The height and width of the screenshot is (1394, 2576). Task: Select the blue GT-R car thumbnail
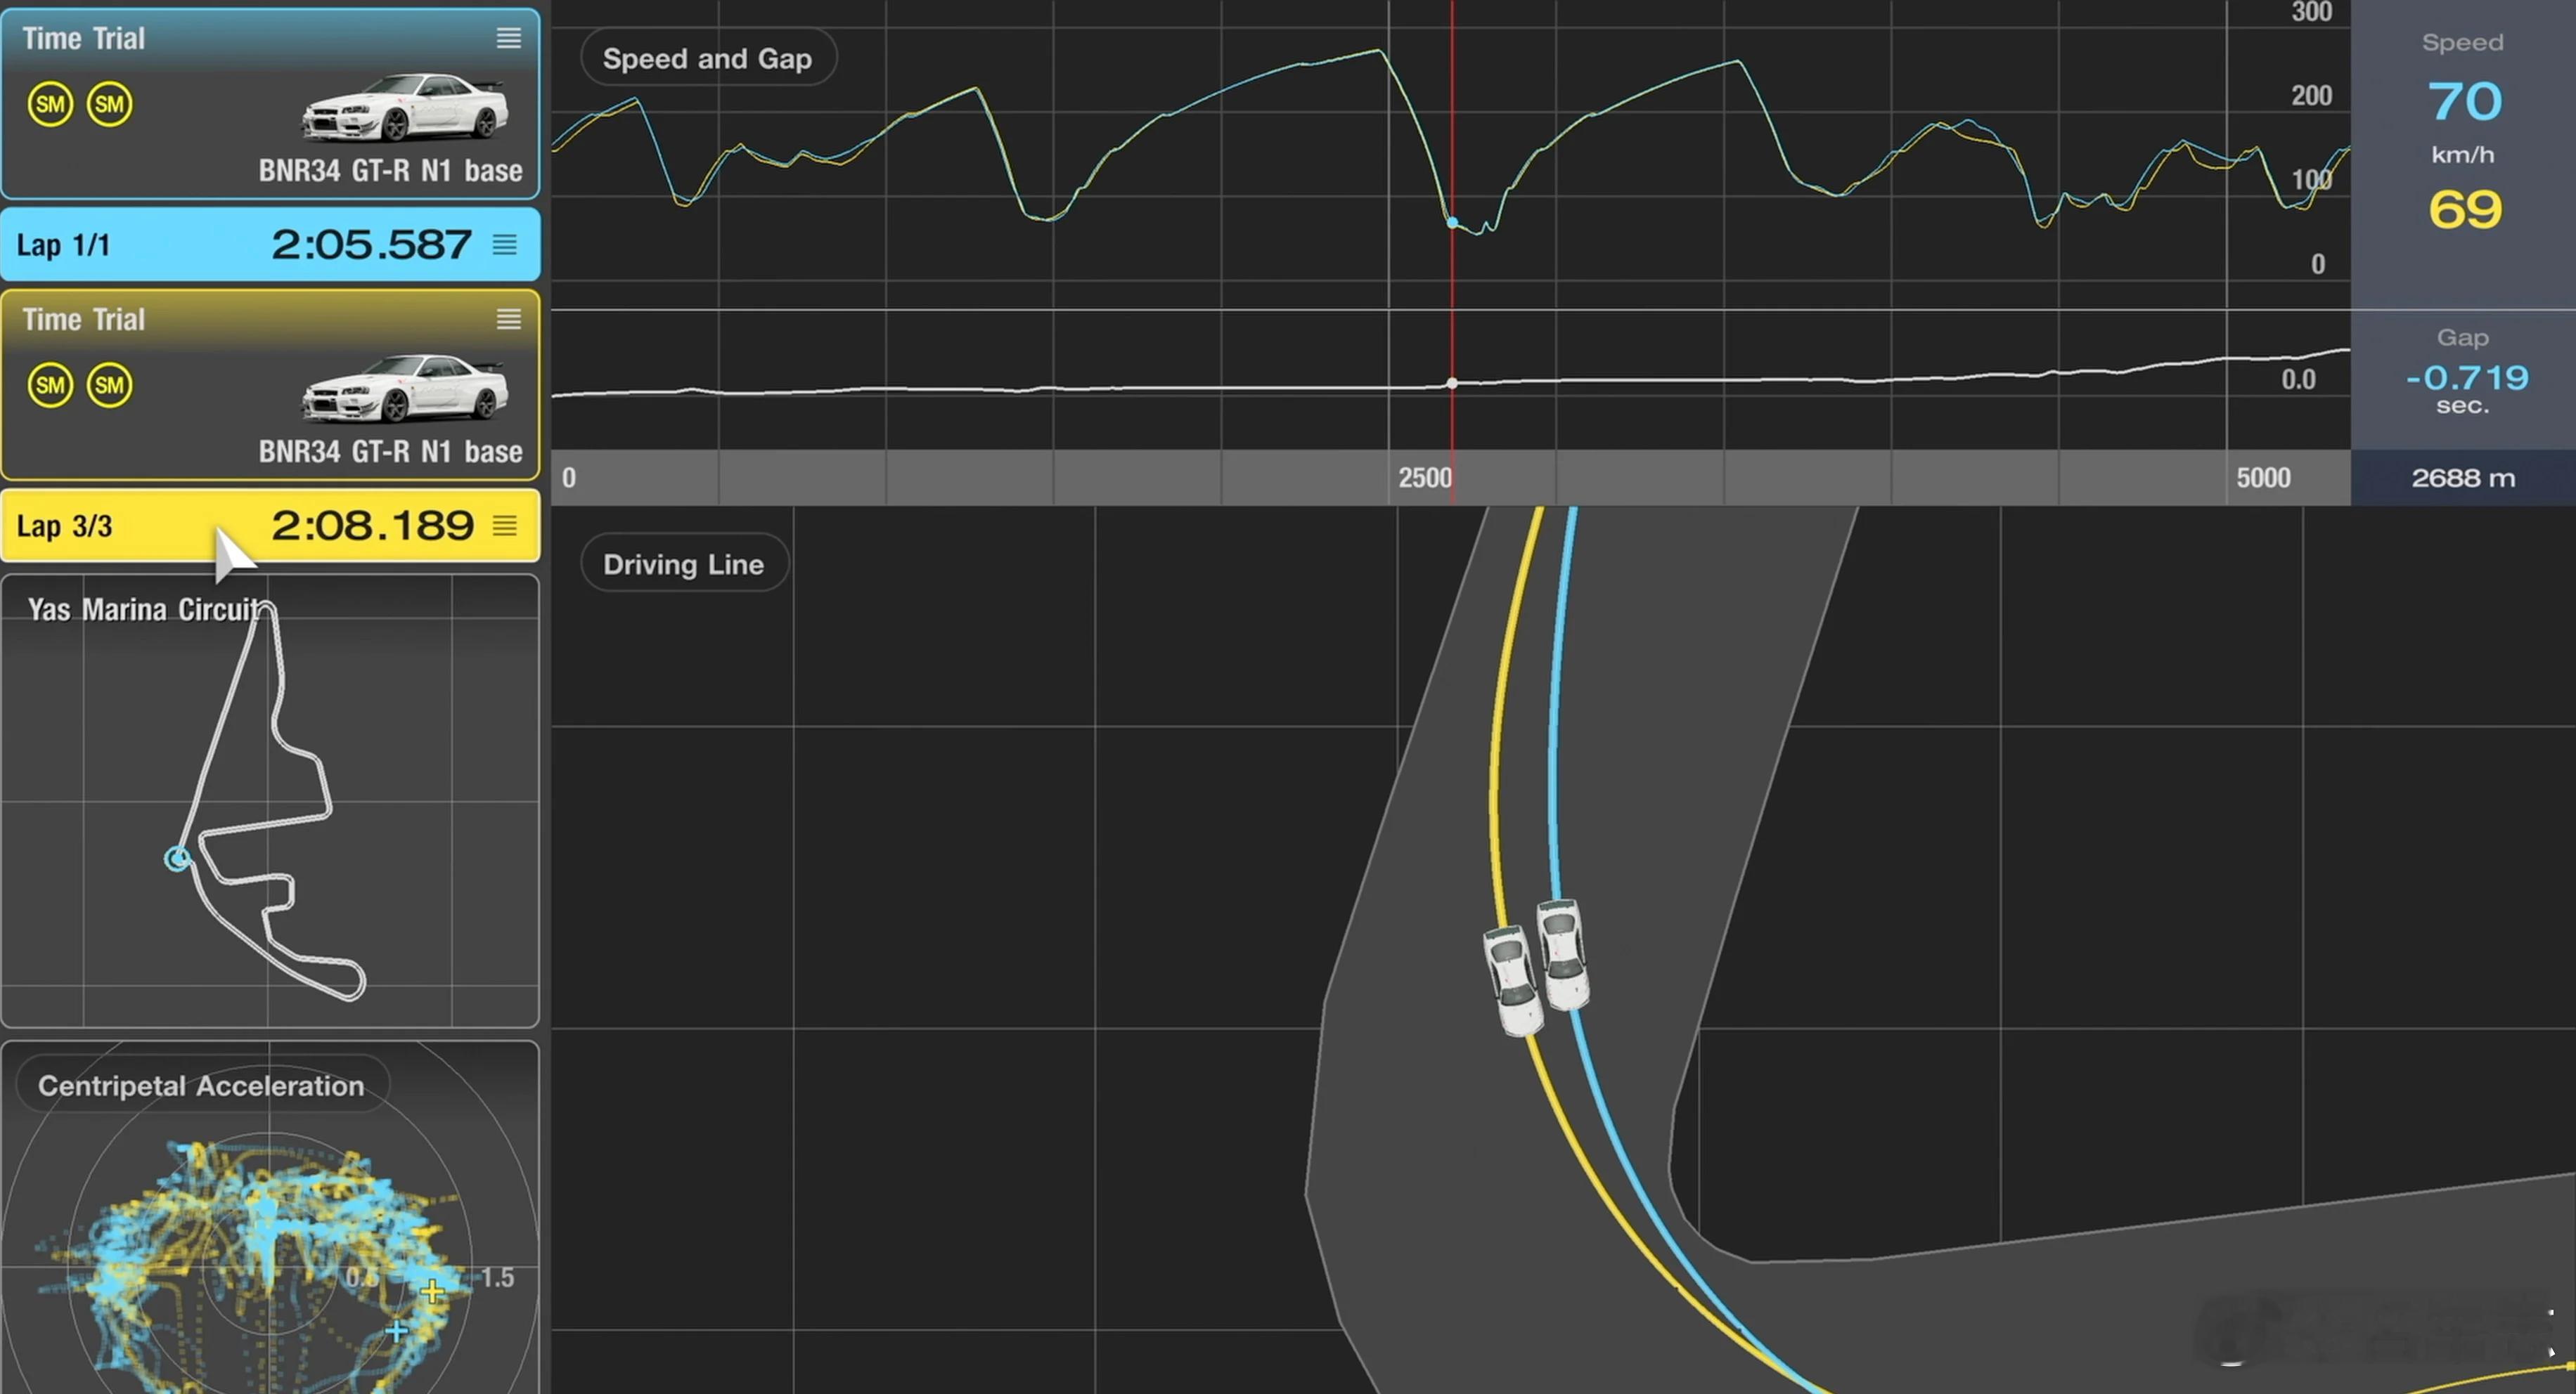point(403,107)
